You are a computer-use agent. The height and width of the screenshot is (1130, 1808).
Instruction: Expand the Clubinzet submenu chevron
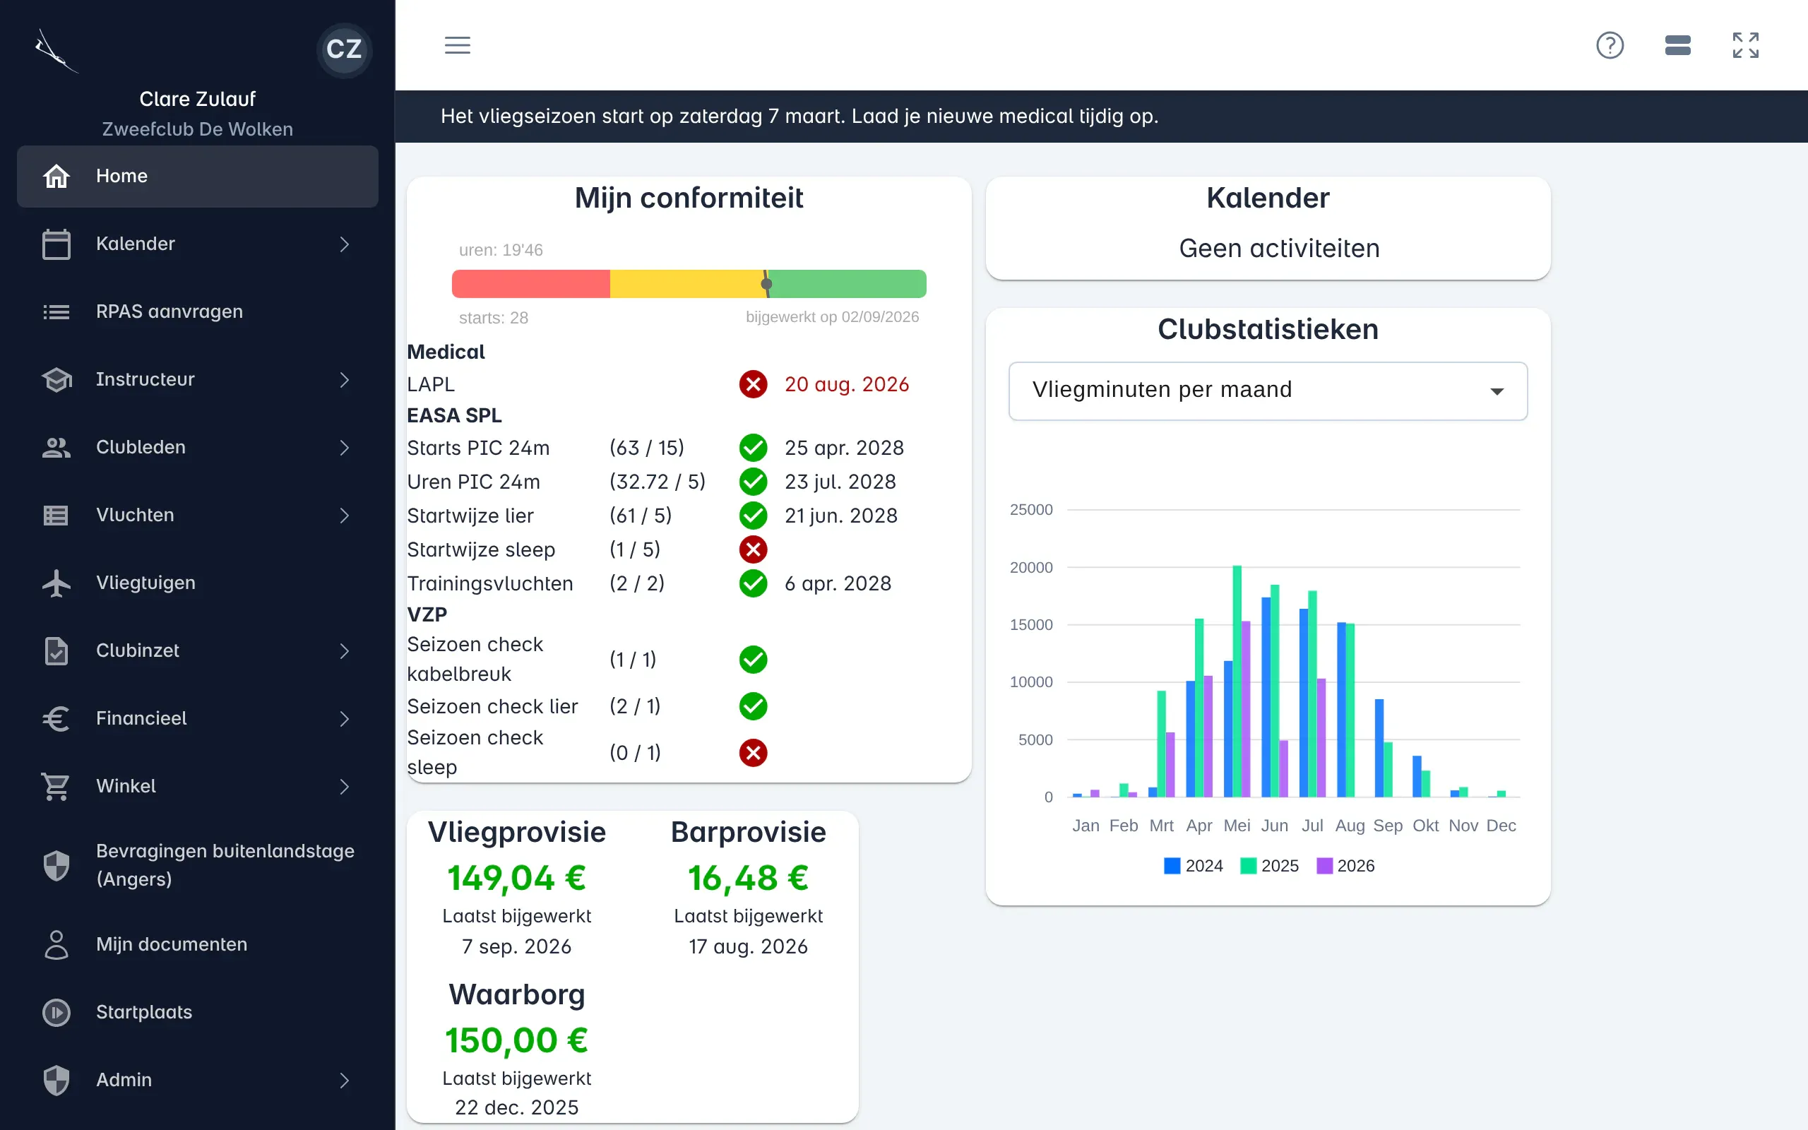click(345, 651)
